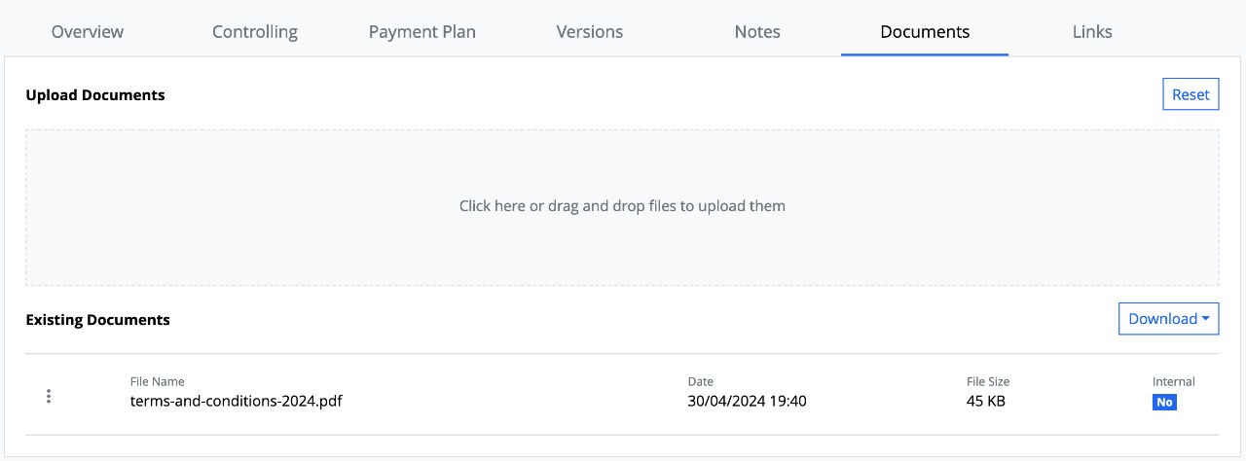The width and height of the screenshot is (1246, 461).
Task: Click the 45 KB file size value
Action: pyautogui.click(x=986, y=401)
